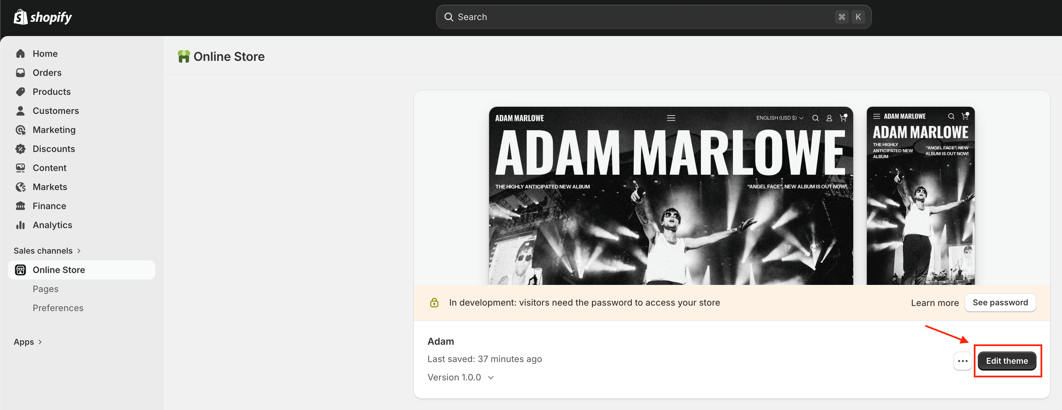Click the Shopify logo in header
Image resolution: width=1062 pixels, height=410 pixels.
[x=43, y=17]
